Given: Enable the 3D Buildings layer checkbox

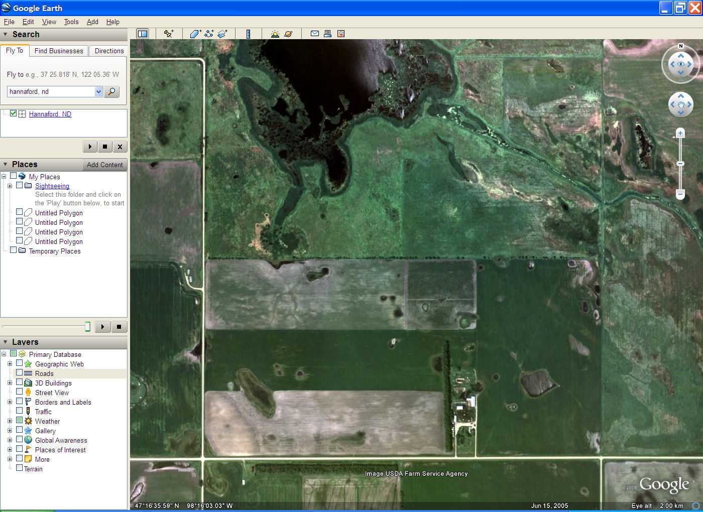Looking at the screenshot, I should click(x=20, y=382).
